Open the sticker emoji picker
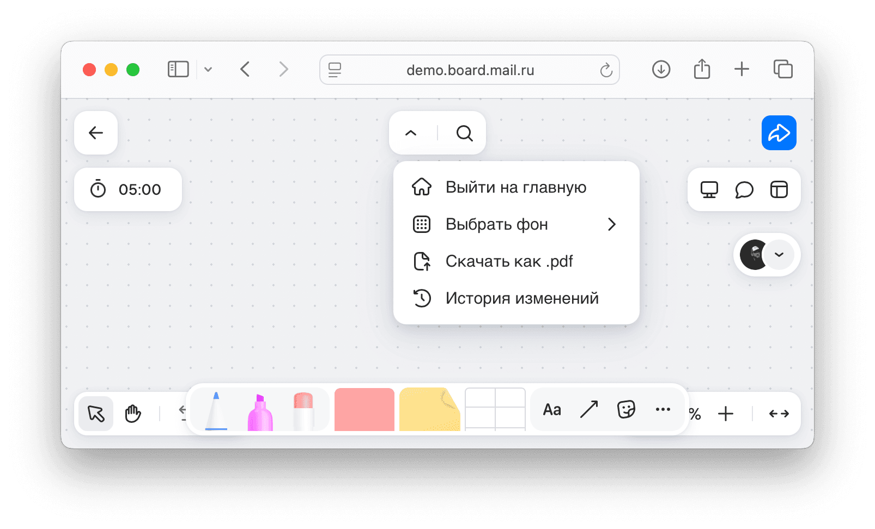 tap(626, 409)
